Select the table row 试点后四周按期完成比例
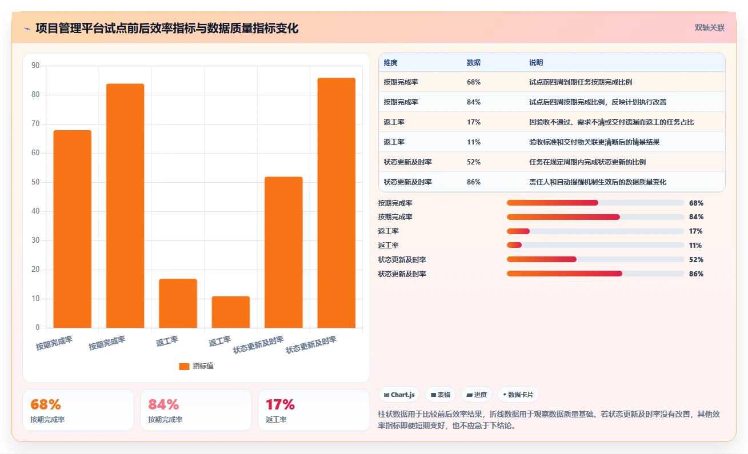 click(552, 102)
